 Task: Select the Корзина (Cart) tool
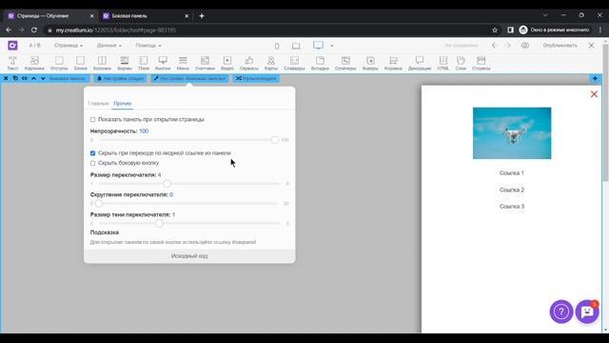[393, 63]
